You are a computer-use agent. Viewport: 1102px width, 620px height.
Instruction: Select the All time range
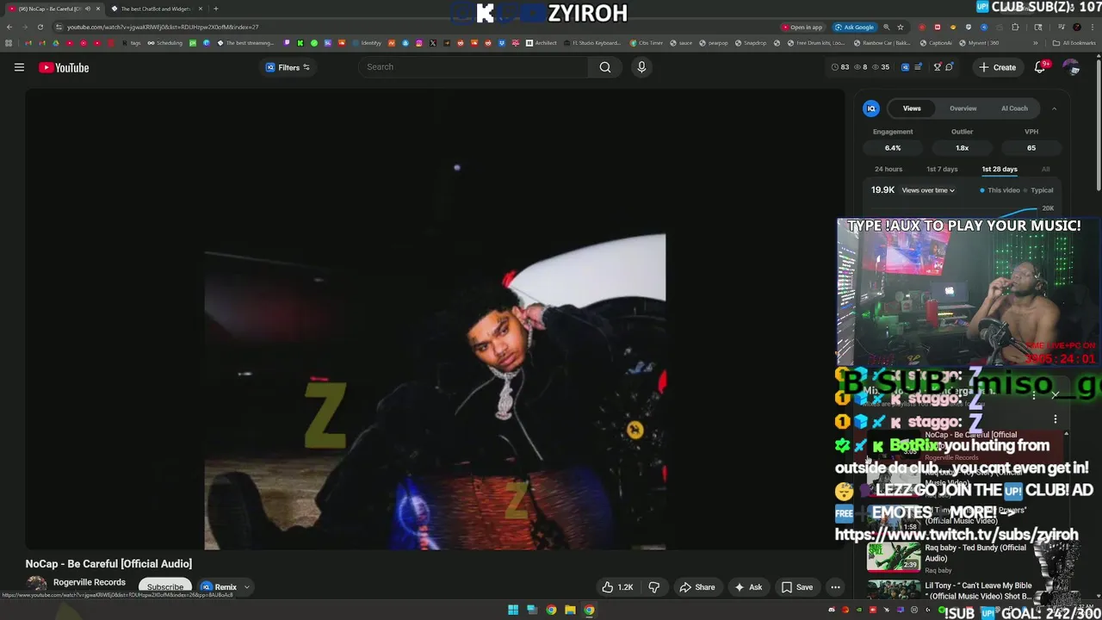click(1045, 170)
